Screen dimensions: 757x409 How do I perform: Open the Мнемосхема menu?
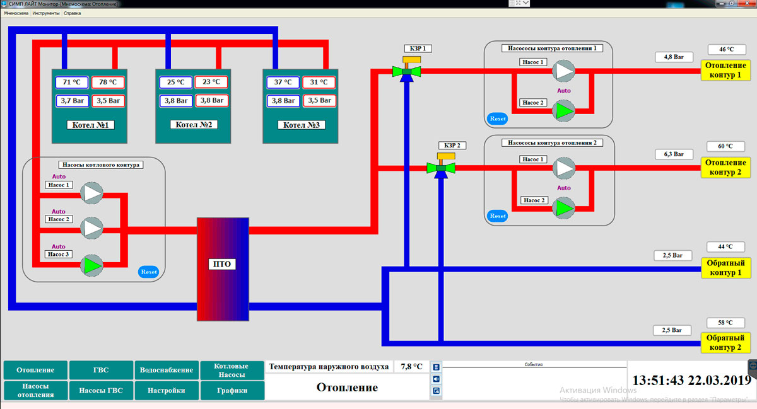click(16, 13)
